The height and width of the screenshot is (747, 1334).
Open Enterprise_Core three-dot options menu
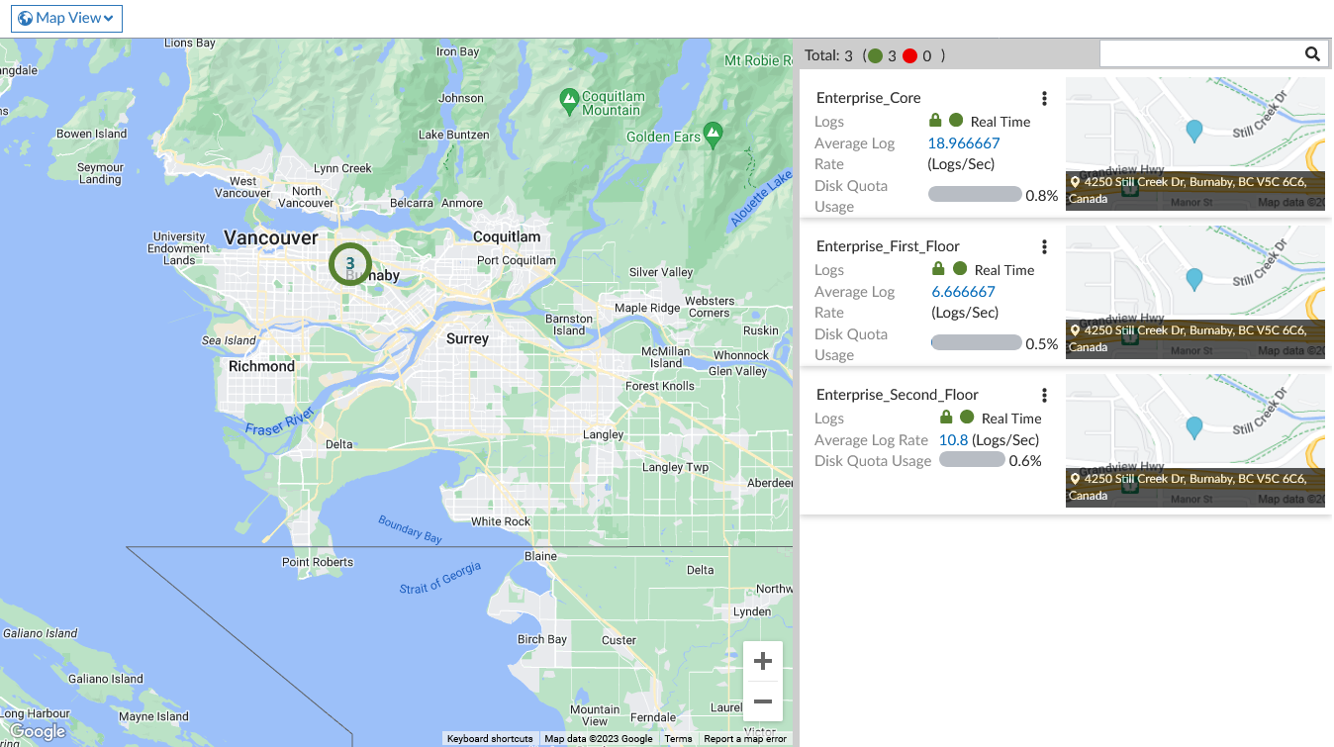tap(1044, 98)
